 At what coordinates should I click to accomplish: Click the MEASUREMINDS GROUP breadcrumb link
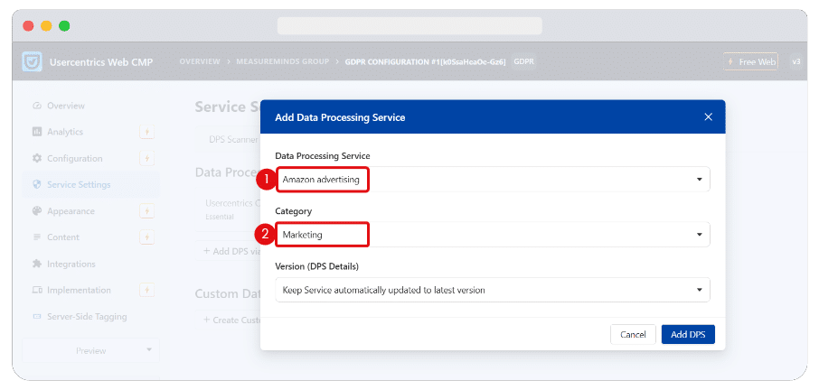point(283,61)
